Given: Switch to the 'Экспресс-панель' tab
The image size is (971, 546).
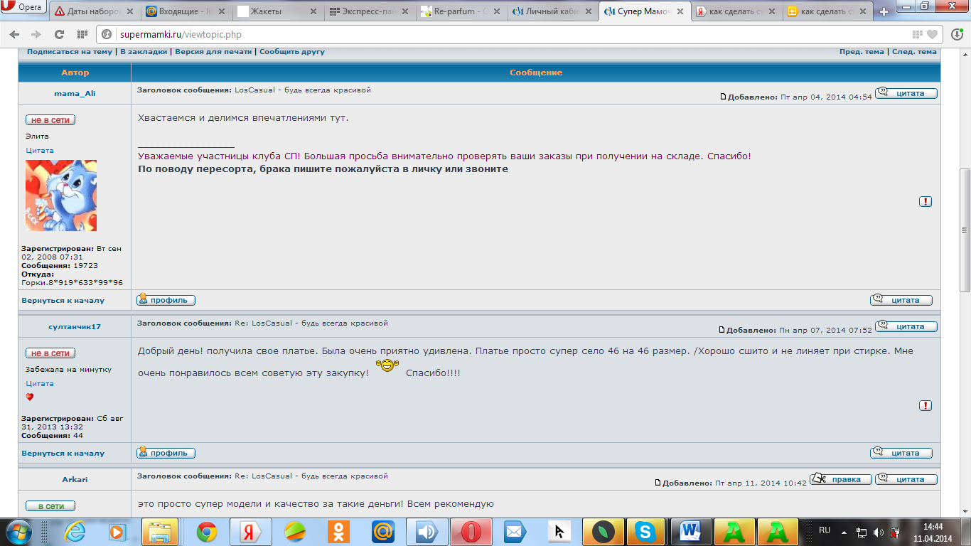Looking at the screenshot, I should point(368,11).
